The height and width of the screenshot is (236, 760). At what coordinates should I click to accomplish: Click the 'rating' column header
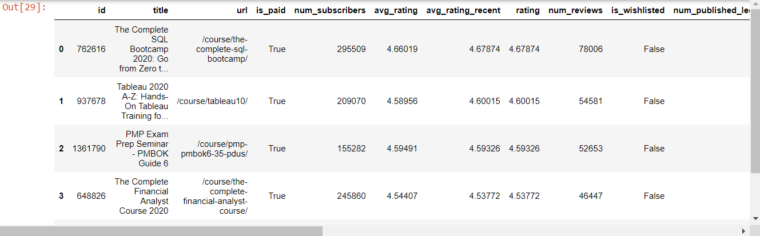point(527,10)
